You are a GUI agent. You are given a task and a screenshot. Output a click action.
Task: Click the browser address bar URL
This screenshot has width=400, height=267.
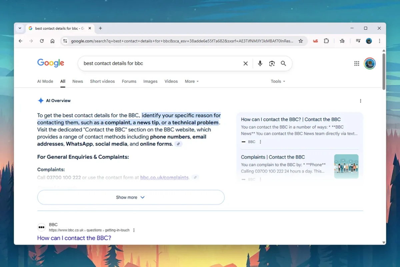182,41
